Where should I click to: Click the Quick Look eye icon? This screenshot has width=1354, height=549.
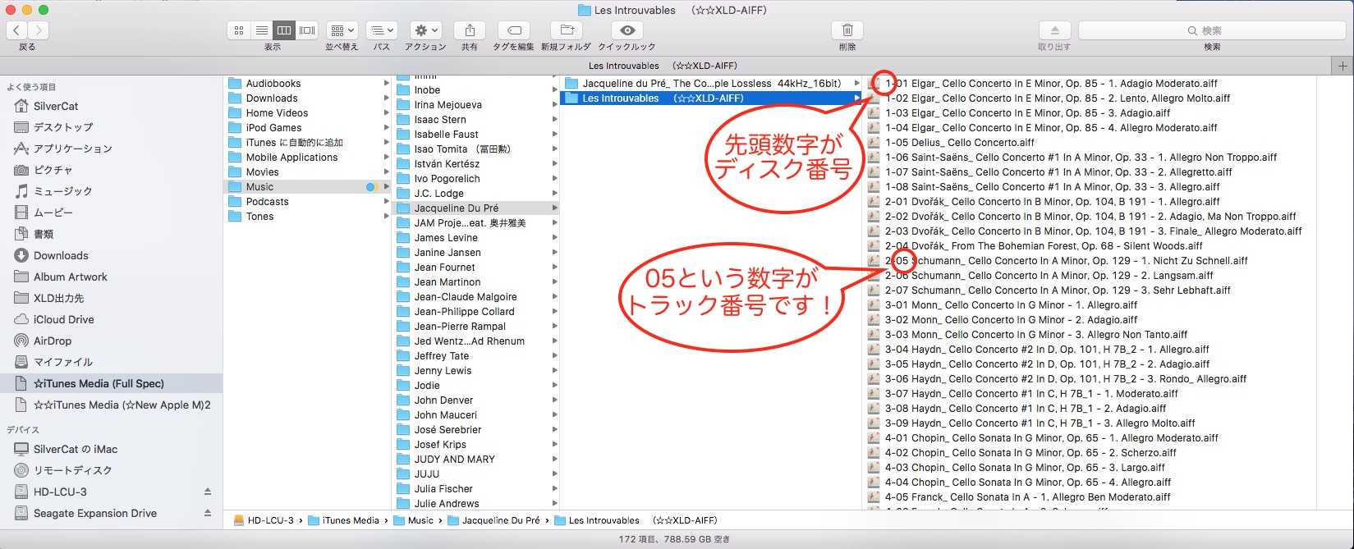point(627,30)
